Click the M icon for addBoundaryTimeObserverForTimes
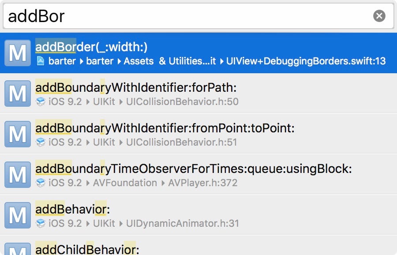 [x=18, y=175]
